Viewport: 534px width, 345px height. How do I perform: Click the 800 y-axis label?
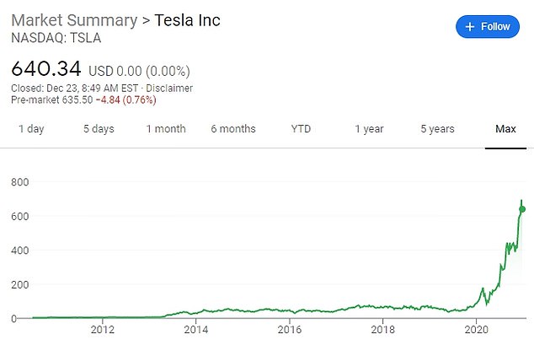click(x=20, y=181)
